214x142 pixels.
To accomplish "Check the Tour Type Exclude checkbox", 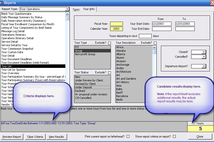I will click(109, 43).
